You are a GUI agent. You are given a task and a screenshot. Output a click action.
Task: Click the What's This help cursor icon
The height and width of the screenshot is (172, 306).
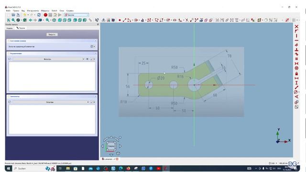point(97,20)
